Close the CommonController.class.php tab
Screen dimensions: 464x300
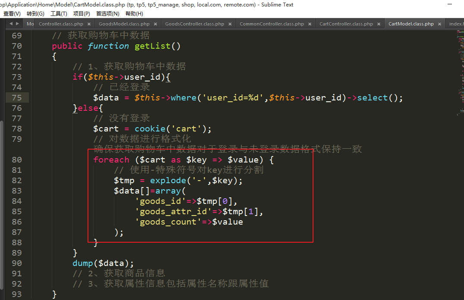[x=310, y=24]
